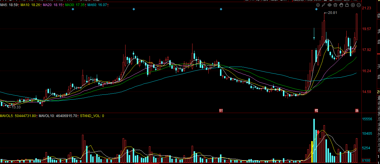This screenshot has width=380, height=164.
Task: Click the 20.81 high price annotation
Action: click(x=333, y=13)
